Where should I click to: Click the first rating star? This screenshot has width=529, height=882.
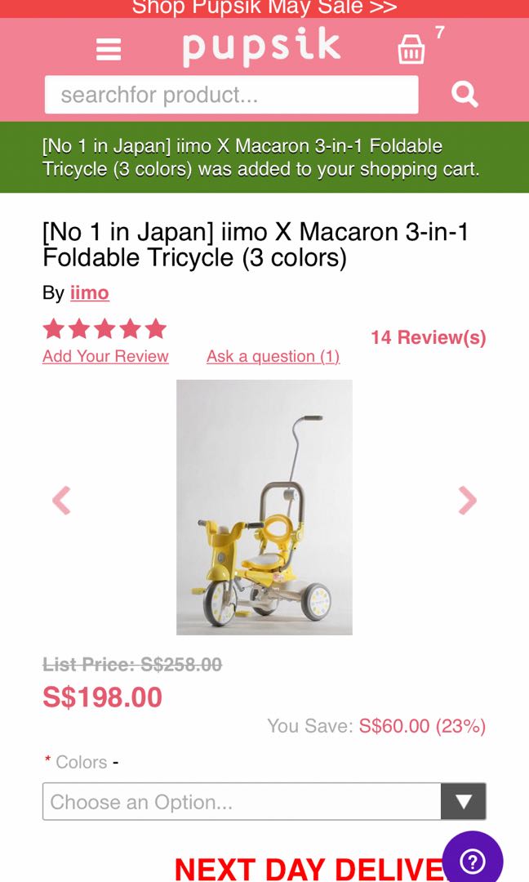pyautogui.click(x=52, y=328)
